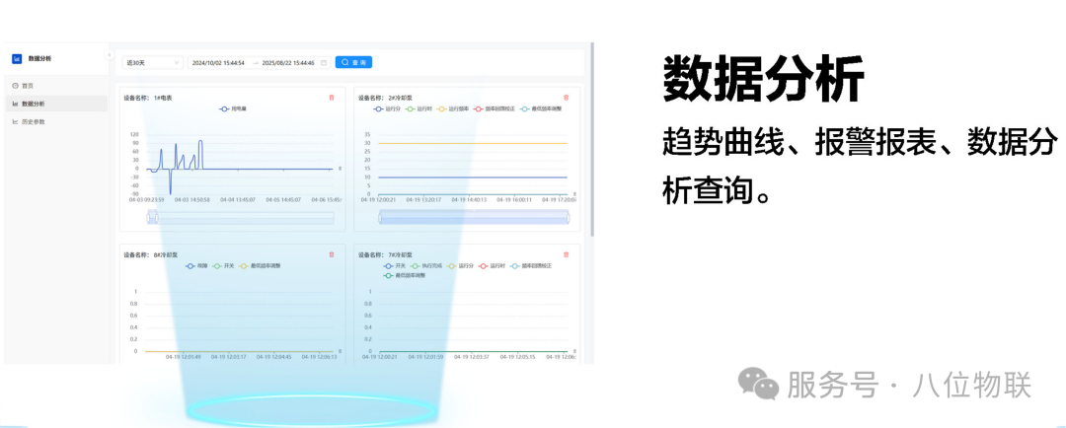The width and height of the screenshot is (1066, 428).
Task: Click the zoom slider under 1#电表 chart
Action: (x=241, y=217)
